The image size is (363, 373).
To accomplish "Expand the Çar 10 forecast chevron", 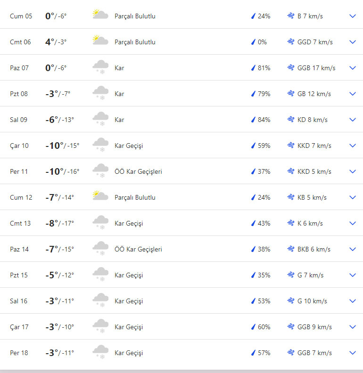I will tap(352, 146).
